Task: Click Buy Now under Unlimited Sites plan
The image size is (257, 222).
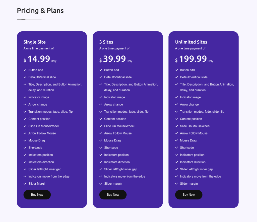Action: pyautogui.click(x=188, y=195)
